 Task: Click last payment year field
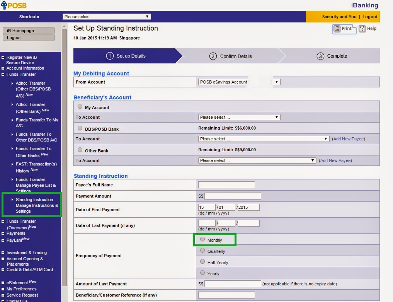point(248,223)
